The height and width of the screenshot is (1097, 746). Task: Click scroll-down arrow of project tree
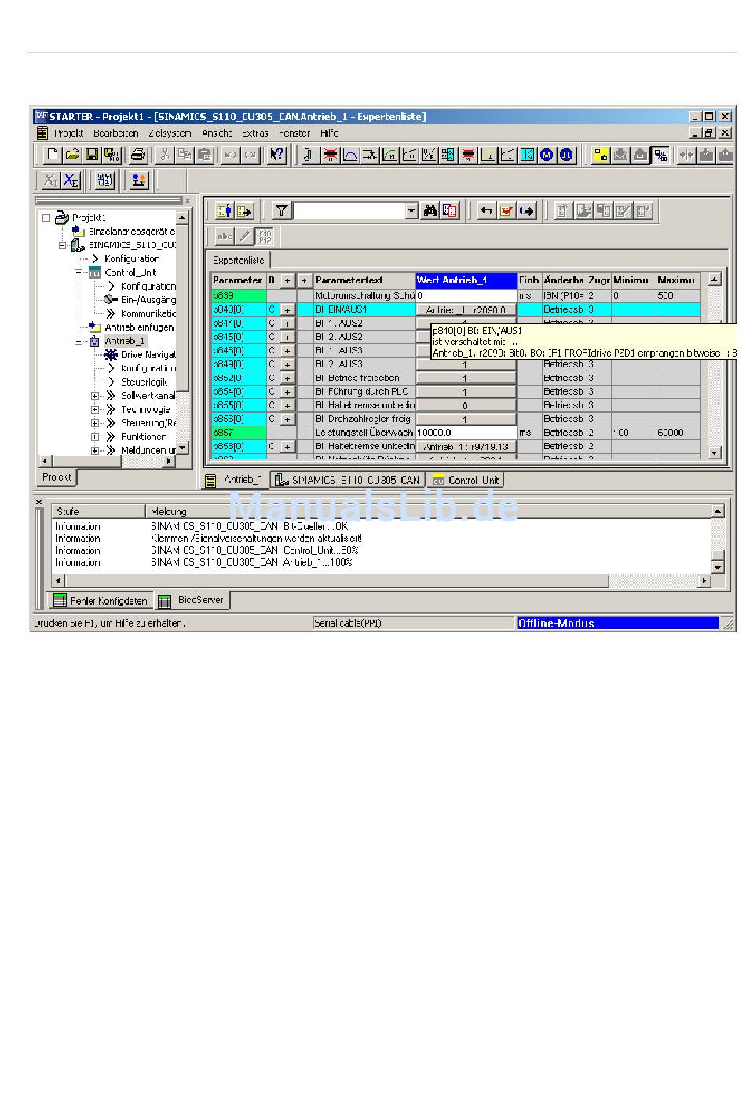click(182, 447)
